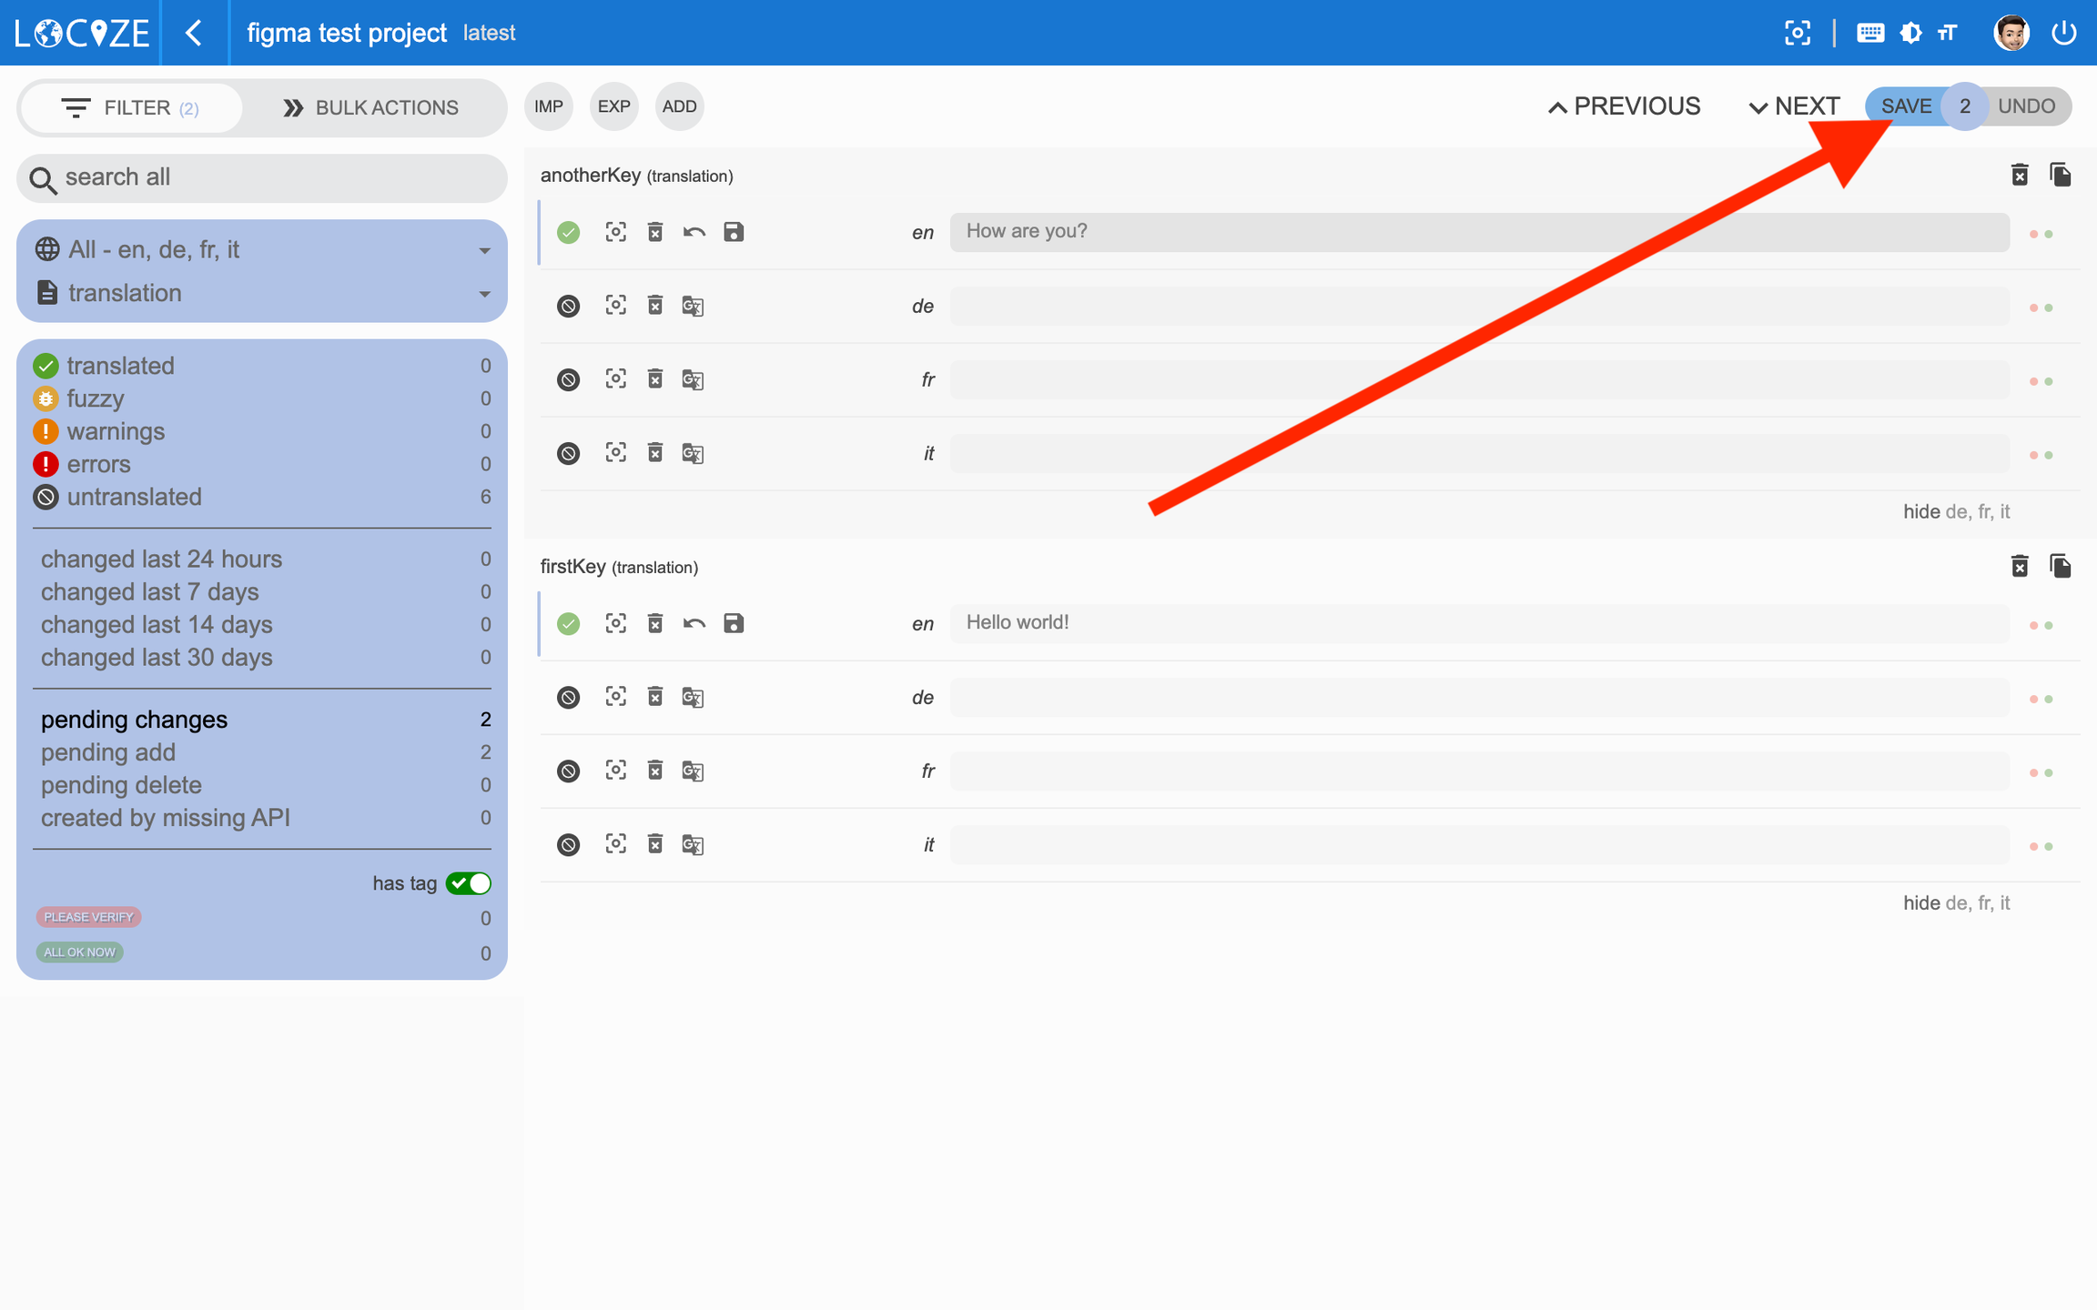Click the save icon in anotherKey en row
2097x1310 pixels.
pyautogui.click(x=734, y=232)
